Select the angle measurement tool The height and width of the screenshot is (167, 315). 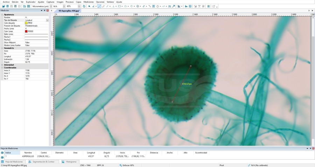coord(93,6)
